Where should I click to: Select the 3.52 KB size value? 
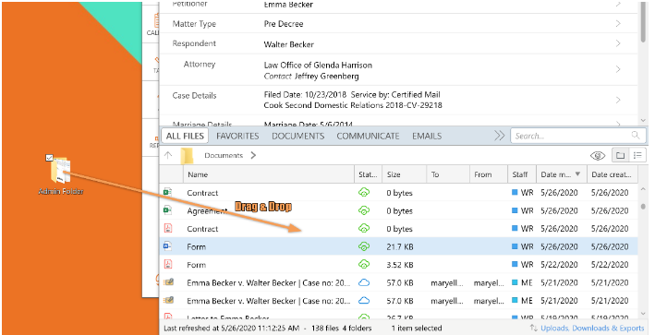point(400,265)
